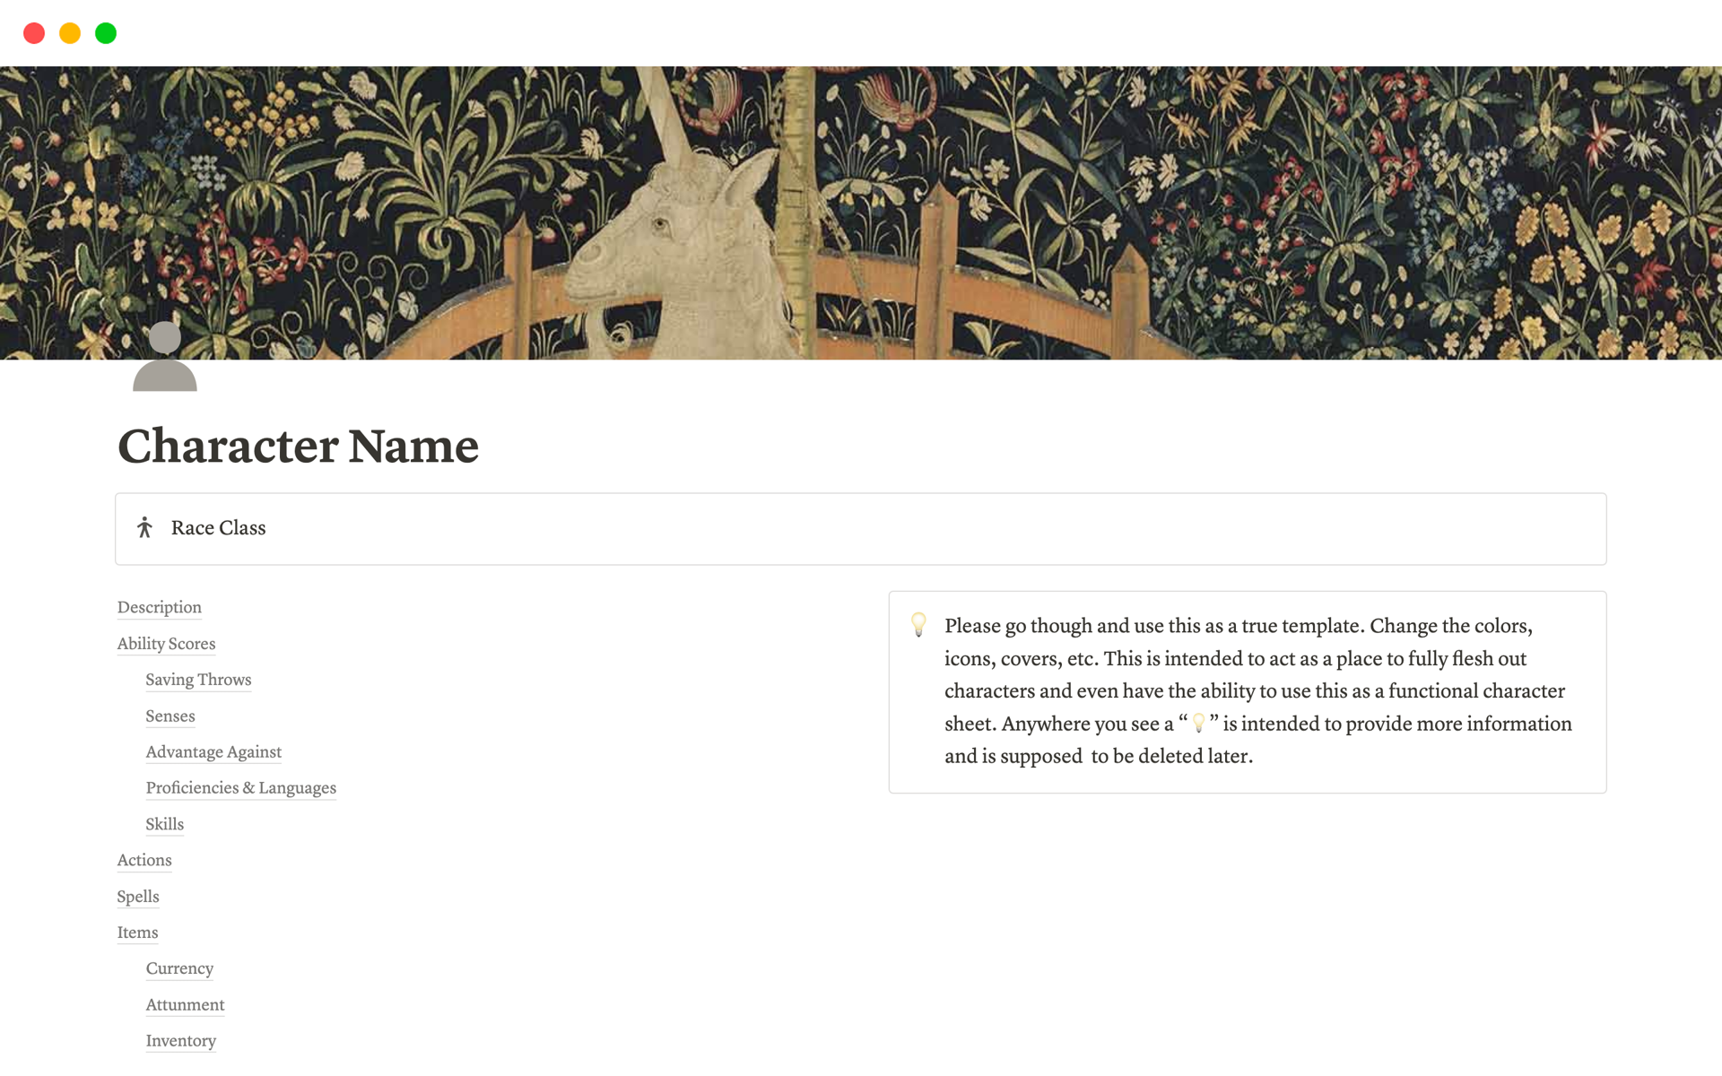The image size is (1722, 1076).
Task: Click the green fullscreen window button
Action: (x=106, y=33)
